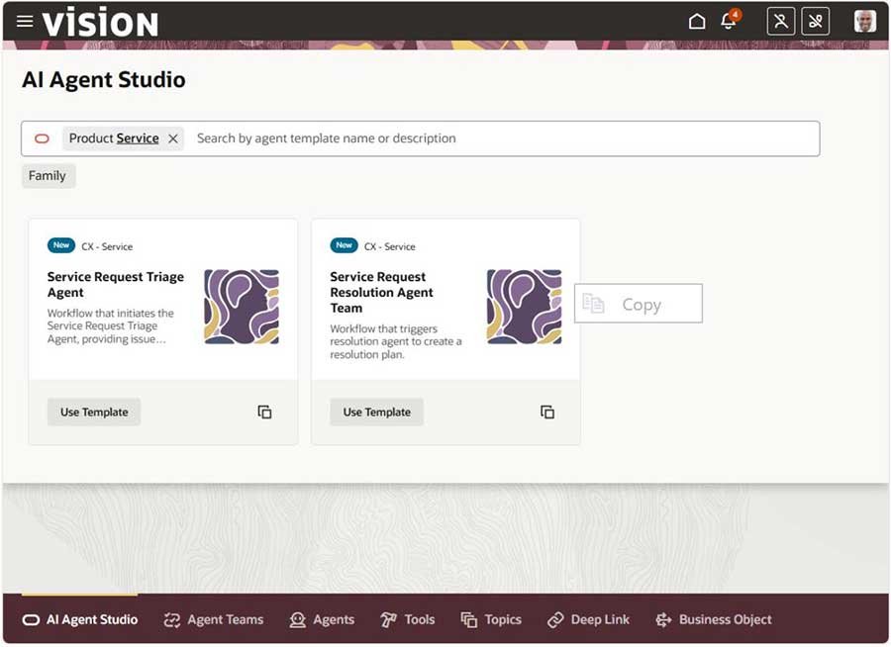Click the New badge on Triage Agent card

pyautogui.click(x=61, y=245)
